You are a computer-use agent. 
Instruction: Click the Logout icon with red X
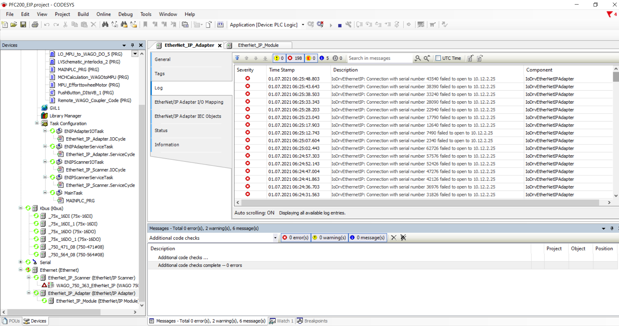320,25
